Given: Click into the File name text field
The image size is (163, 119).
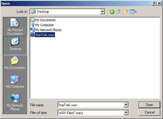Looking at the screenshot, I should point(91,105).
